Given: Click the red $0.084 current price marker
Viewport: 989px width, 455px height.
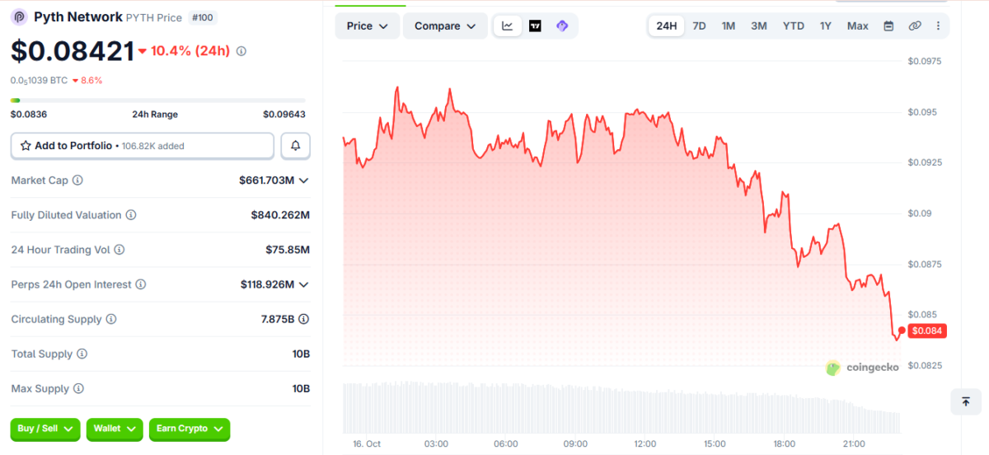Looking at the screenshot, I should [x=927, y=331].
